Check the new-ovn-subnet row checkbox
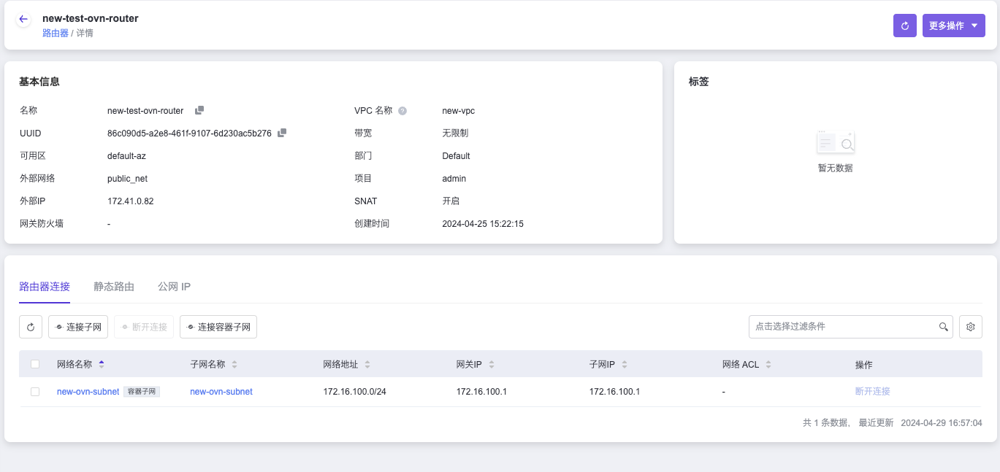The height and width of the screenshot is (472, 1000). coord(35,392)
